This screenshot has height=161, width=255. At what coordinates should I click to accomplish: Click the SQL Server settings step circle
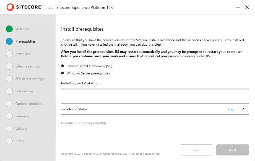tap(9, 79)
